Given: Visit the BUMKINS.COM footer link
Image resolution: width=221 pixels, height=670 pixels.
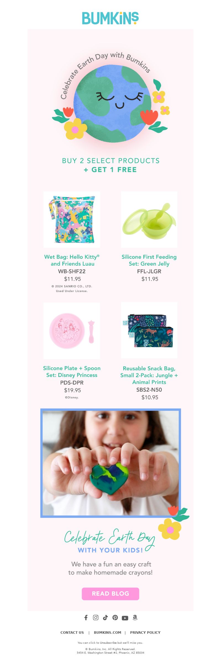Looking at the screenshot, I should coord(107,632).
